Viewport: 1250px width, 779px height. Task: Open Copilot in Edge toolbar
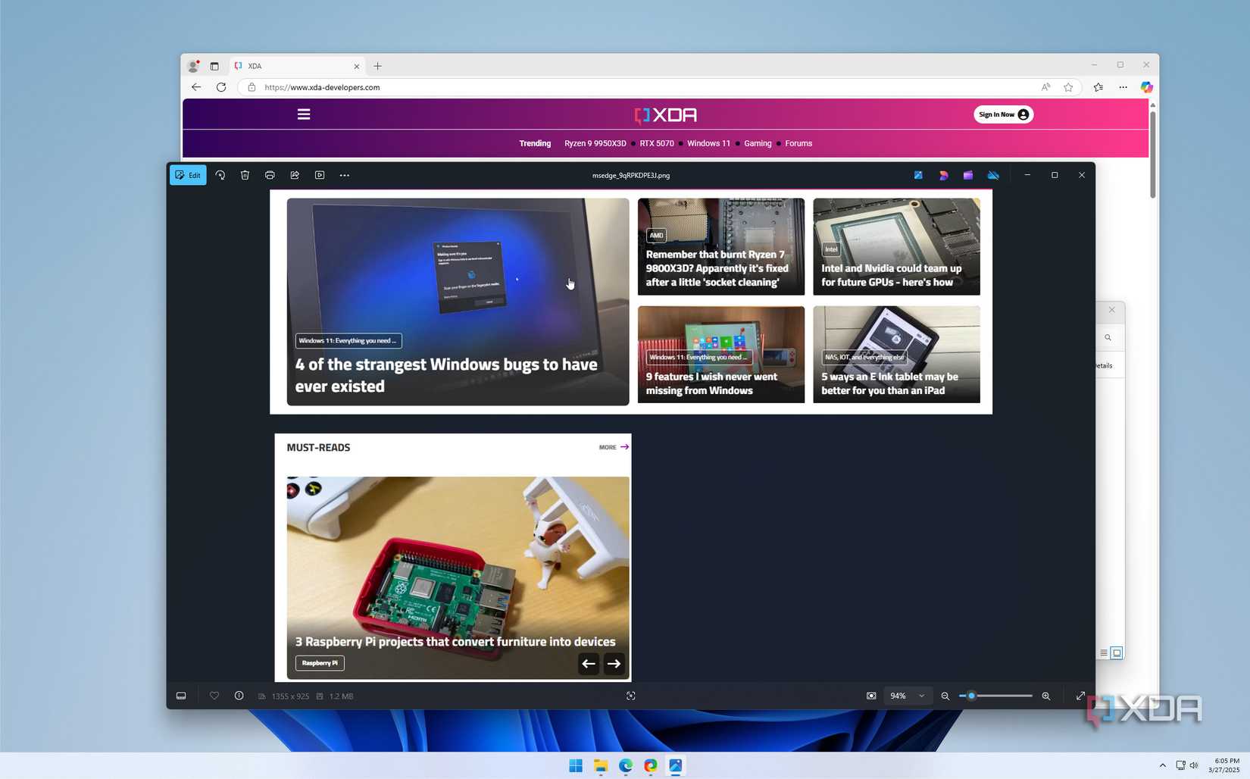(1146, 87)
